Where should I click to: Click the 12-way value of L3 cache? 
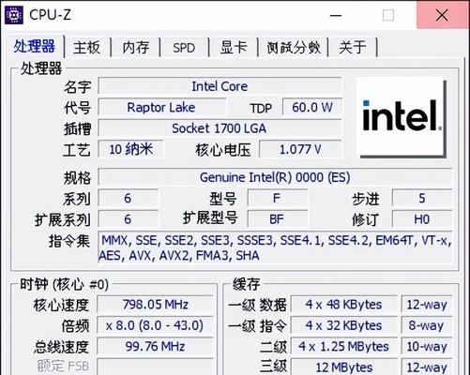click(427, 367)
